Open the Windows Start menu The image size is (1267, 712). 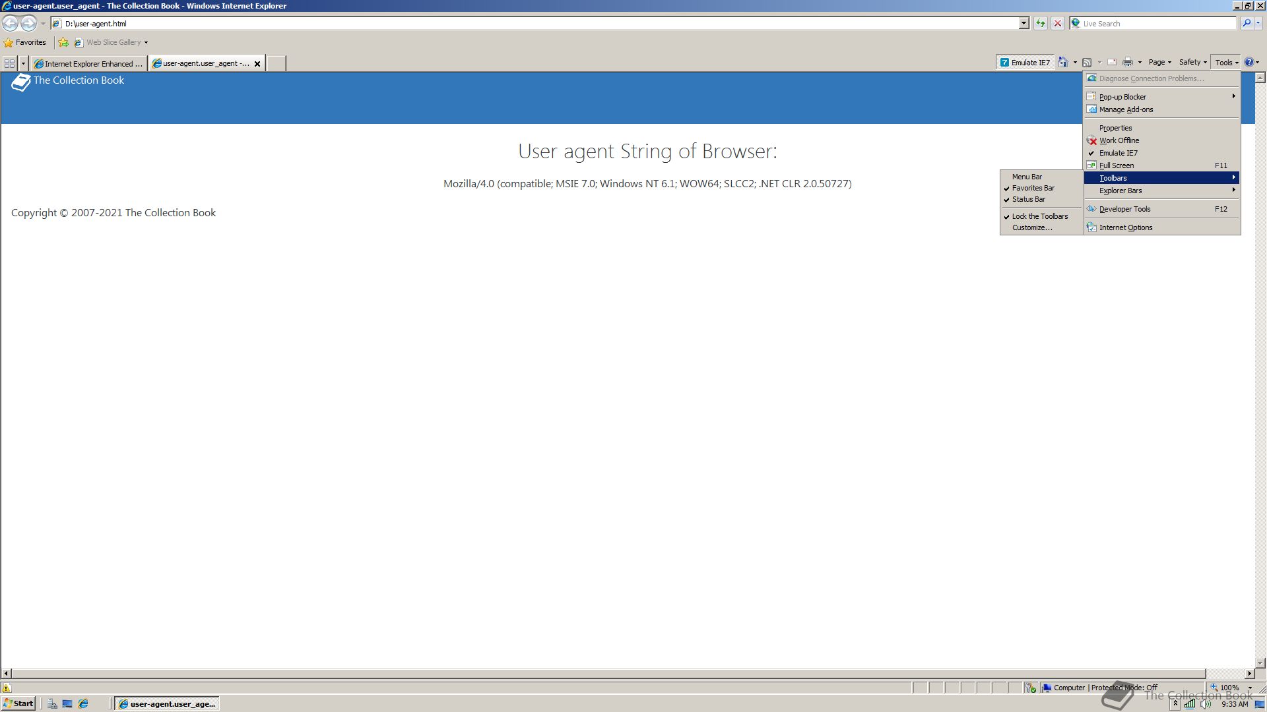pos(18,703)
